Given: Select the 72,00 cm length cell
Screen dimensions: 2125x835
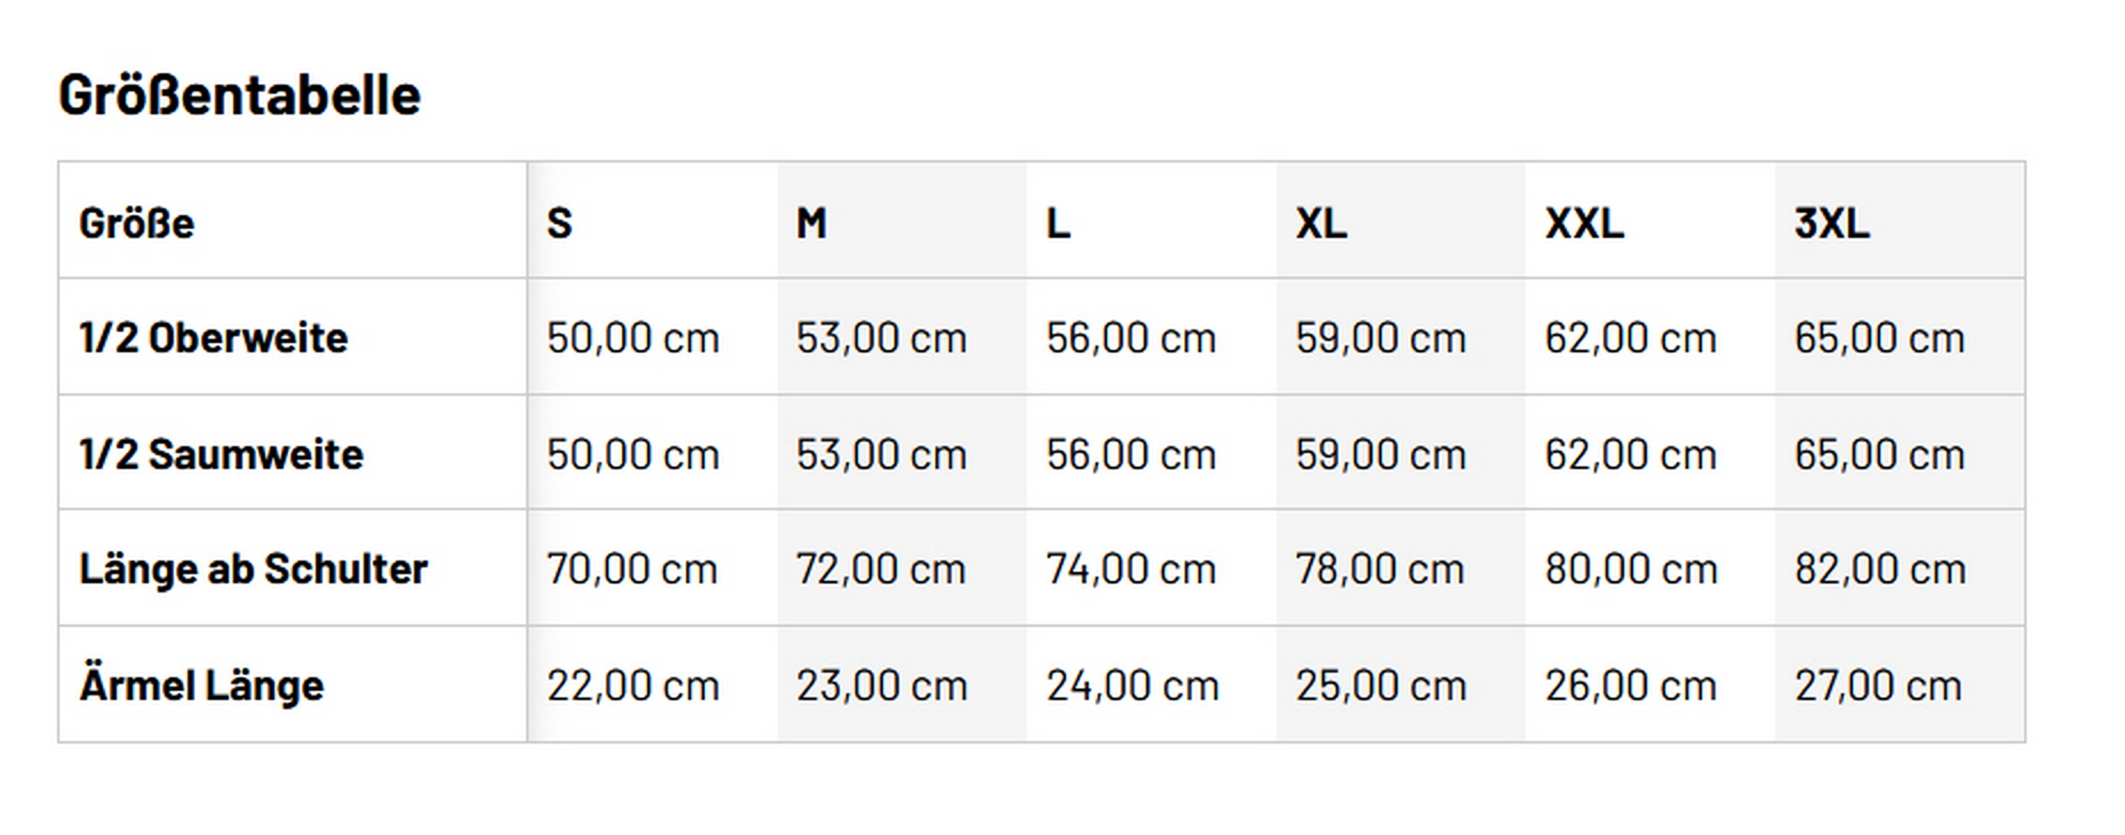Looking at the screenshot, I should click(880, 568).
